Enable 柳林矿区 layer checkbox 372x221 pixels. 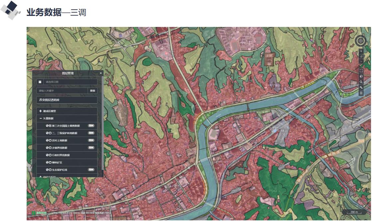point(50,162)
